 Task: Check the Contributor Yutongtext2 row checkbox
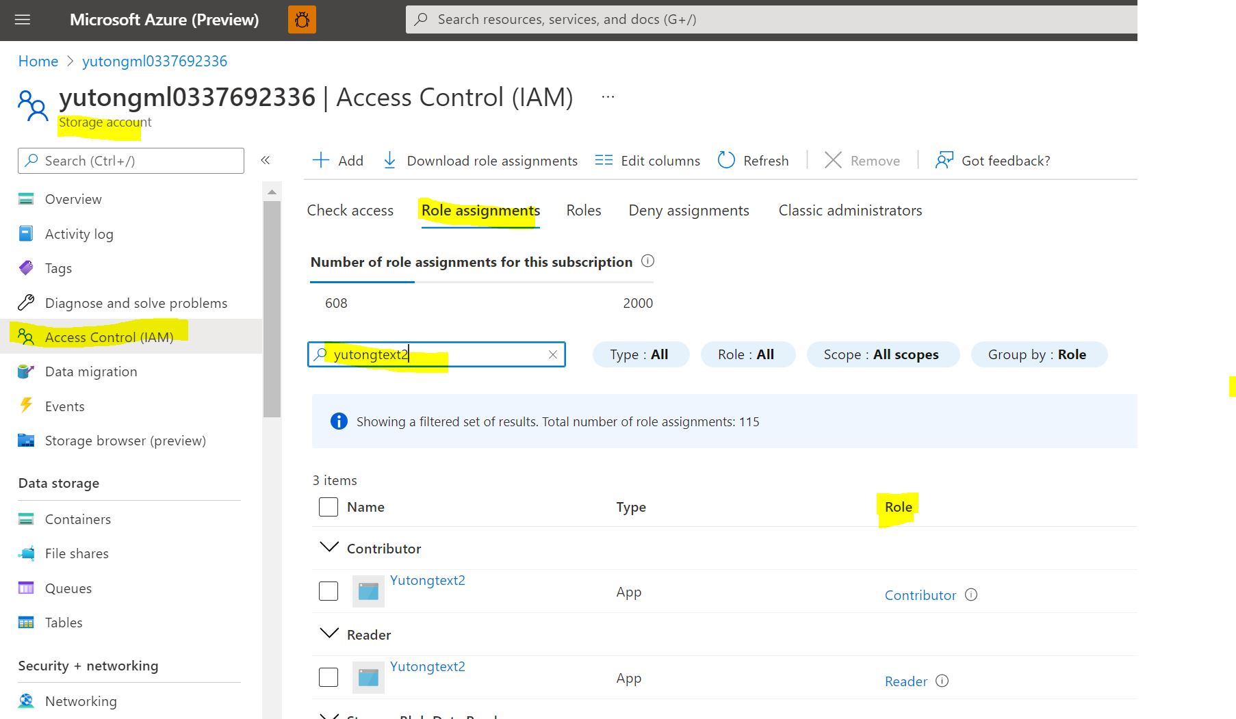(x=329, y=591)
